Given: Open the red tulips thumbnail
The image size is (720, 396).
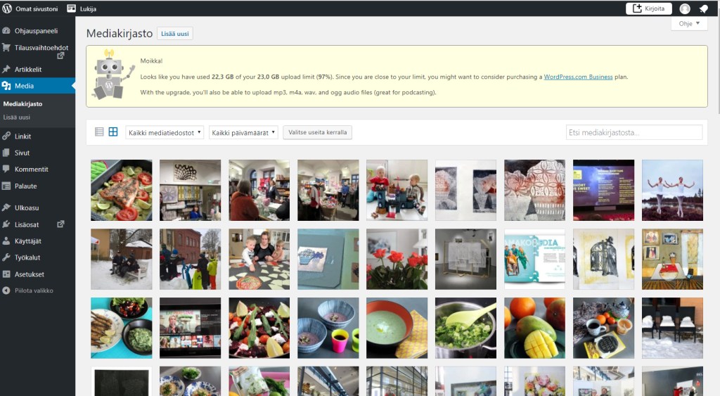Looking at the screenshot, I should [x=397, y=259].
